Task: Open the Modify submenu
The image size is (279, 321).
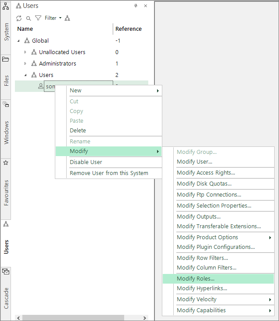Action: pyautogui.click(x=108, y=151)
